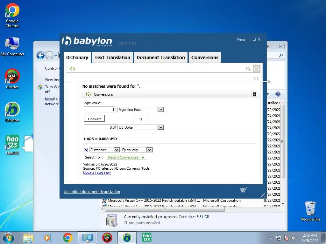Show hidden tray icons arrow
The image size is (326, 244).
[x=271, y=238]
